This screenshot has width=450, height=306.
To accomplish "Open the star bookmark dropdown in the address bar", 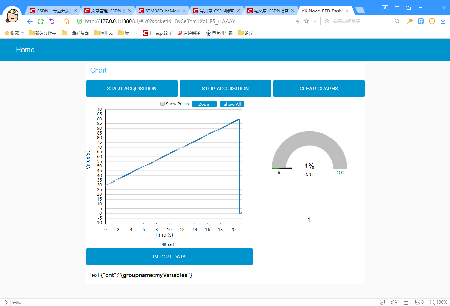I will click(306, 21).
